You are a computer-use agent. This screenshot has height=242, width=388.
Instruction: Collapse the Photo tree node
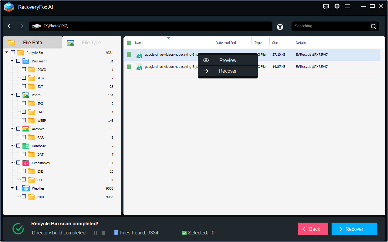pos(12,95)
